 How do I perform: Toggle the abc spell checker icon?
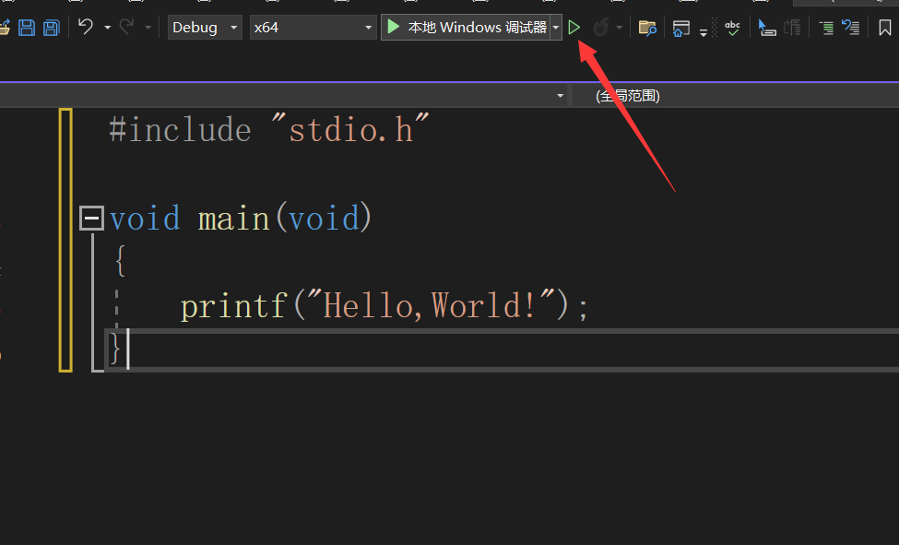point(732,28)
